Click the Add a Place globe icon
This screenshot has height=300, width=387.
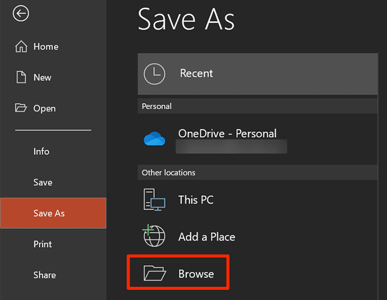click(155, 236)
